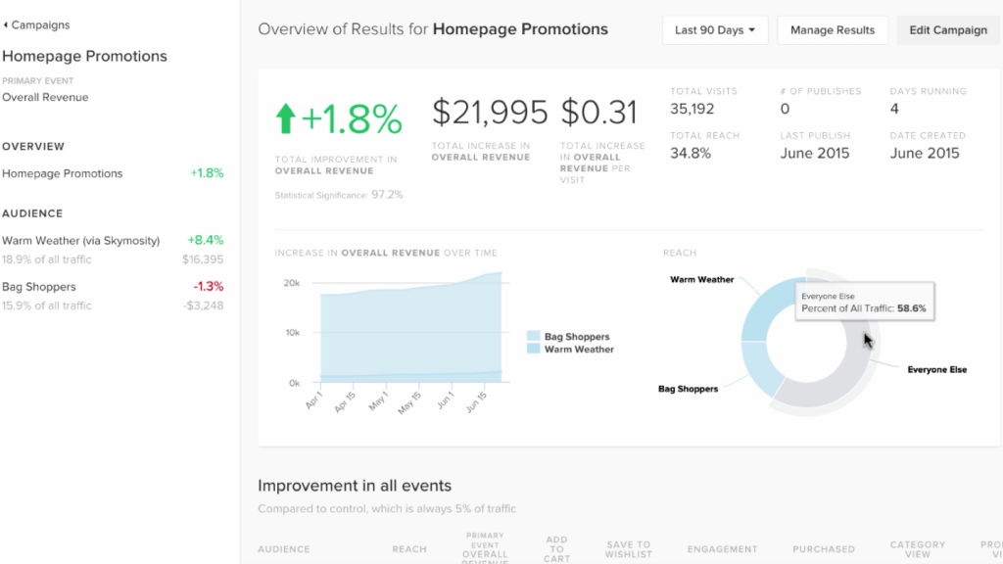Click the Purchased column header
This screenshot has height=564, width=1003.
824,549
